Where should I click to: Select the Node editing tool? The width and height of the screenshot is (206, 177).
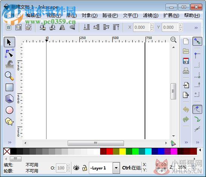coord(9,53)
